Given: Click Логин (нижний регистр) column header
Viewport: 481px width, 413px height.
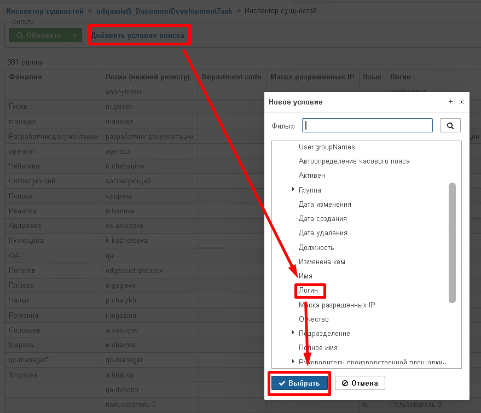Looking at the screenshot, I should [150, 77].
